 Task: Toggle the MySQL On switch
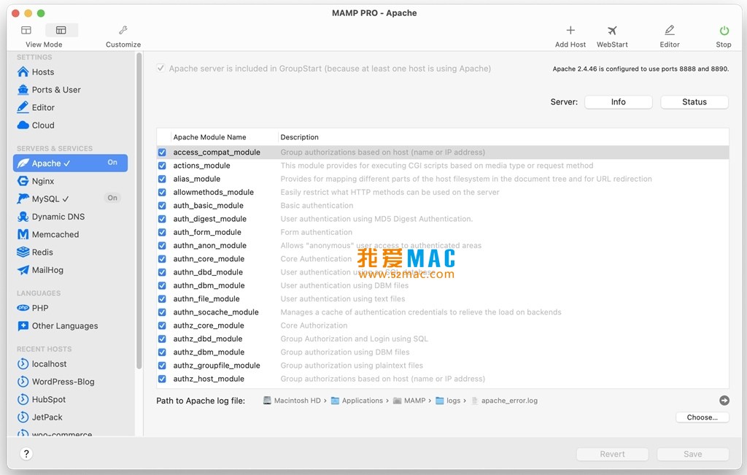click(112, 198)
